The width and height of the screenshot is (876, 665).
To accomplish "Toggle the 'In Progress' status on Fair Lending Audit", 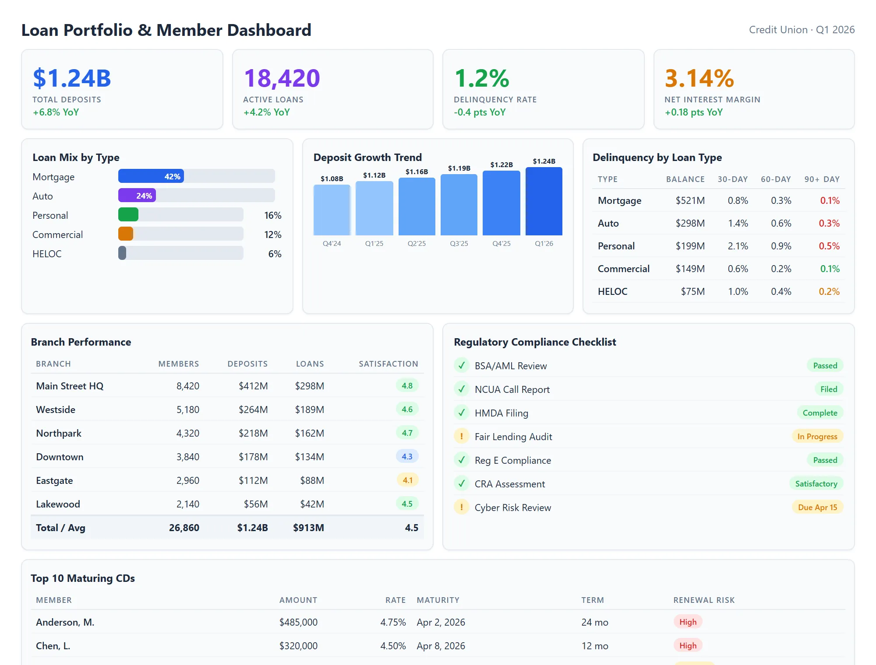I will point(817,436).
